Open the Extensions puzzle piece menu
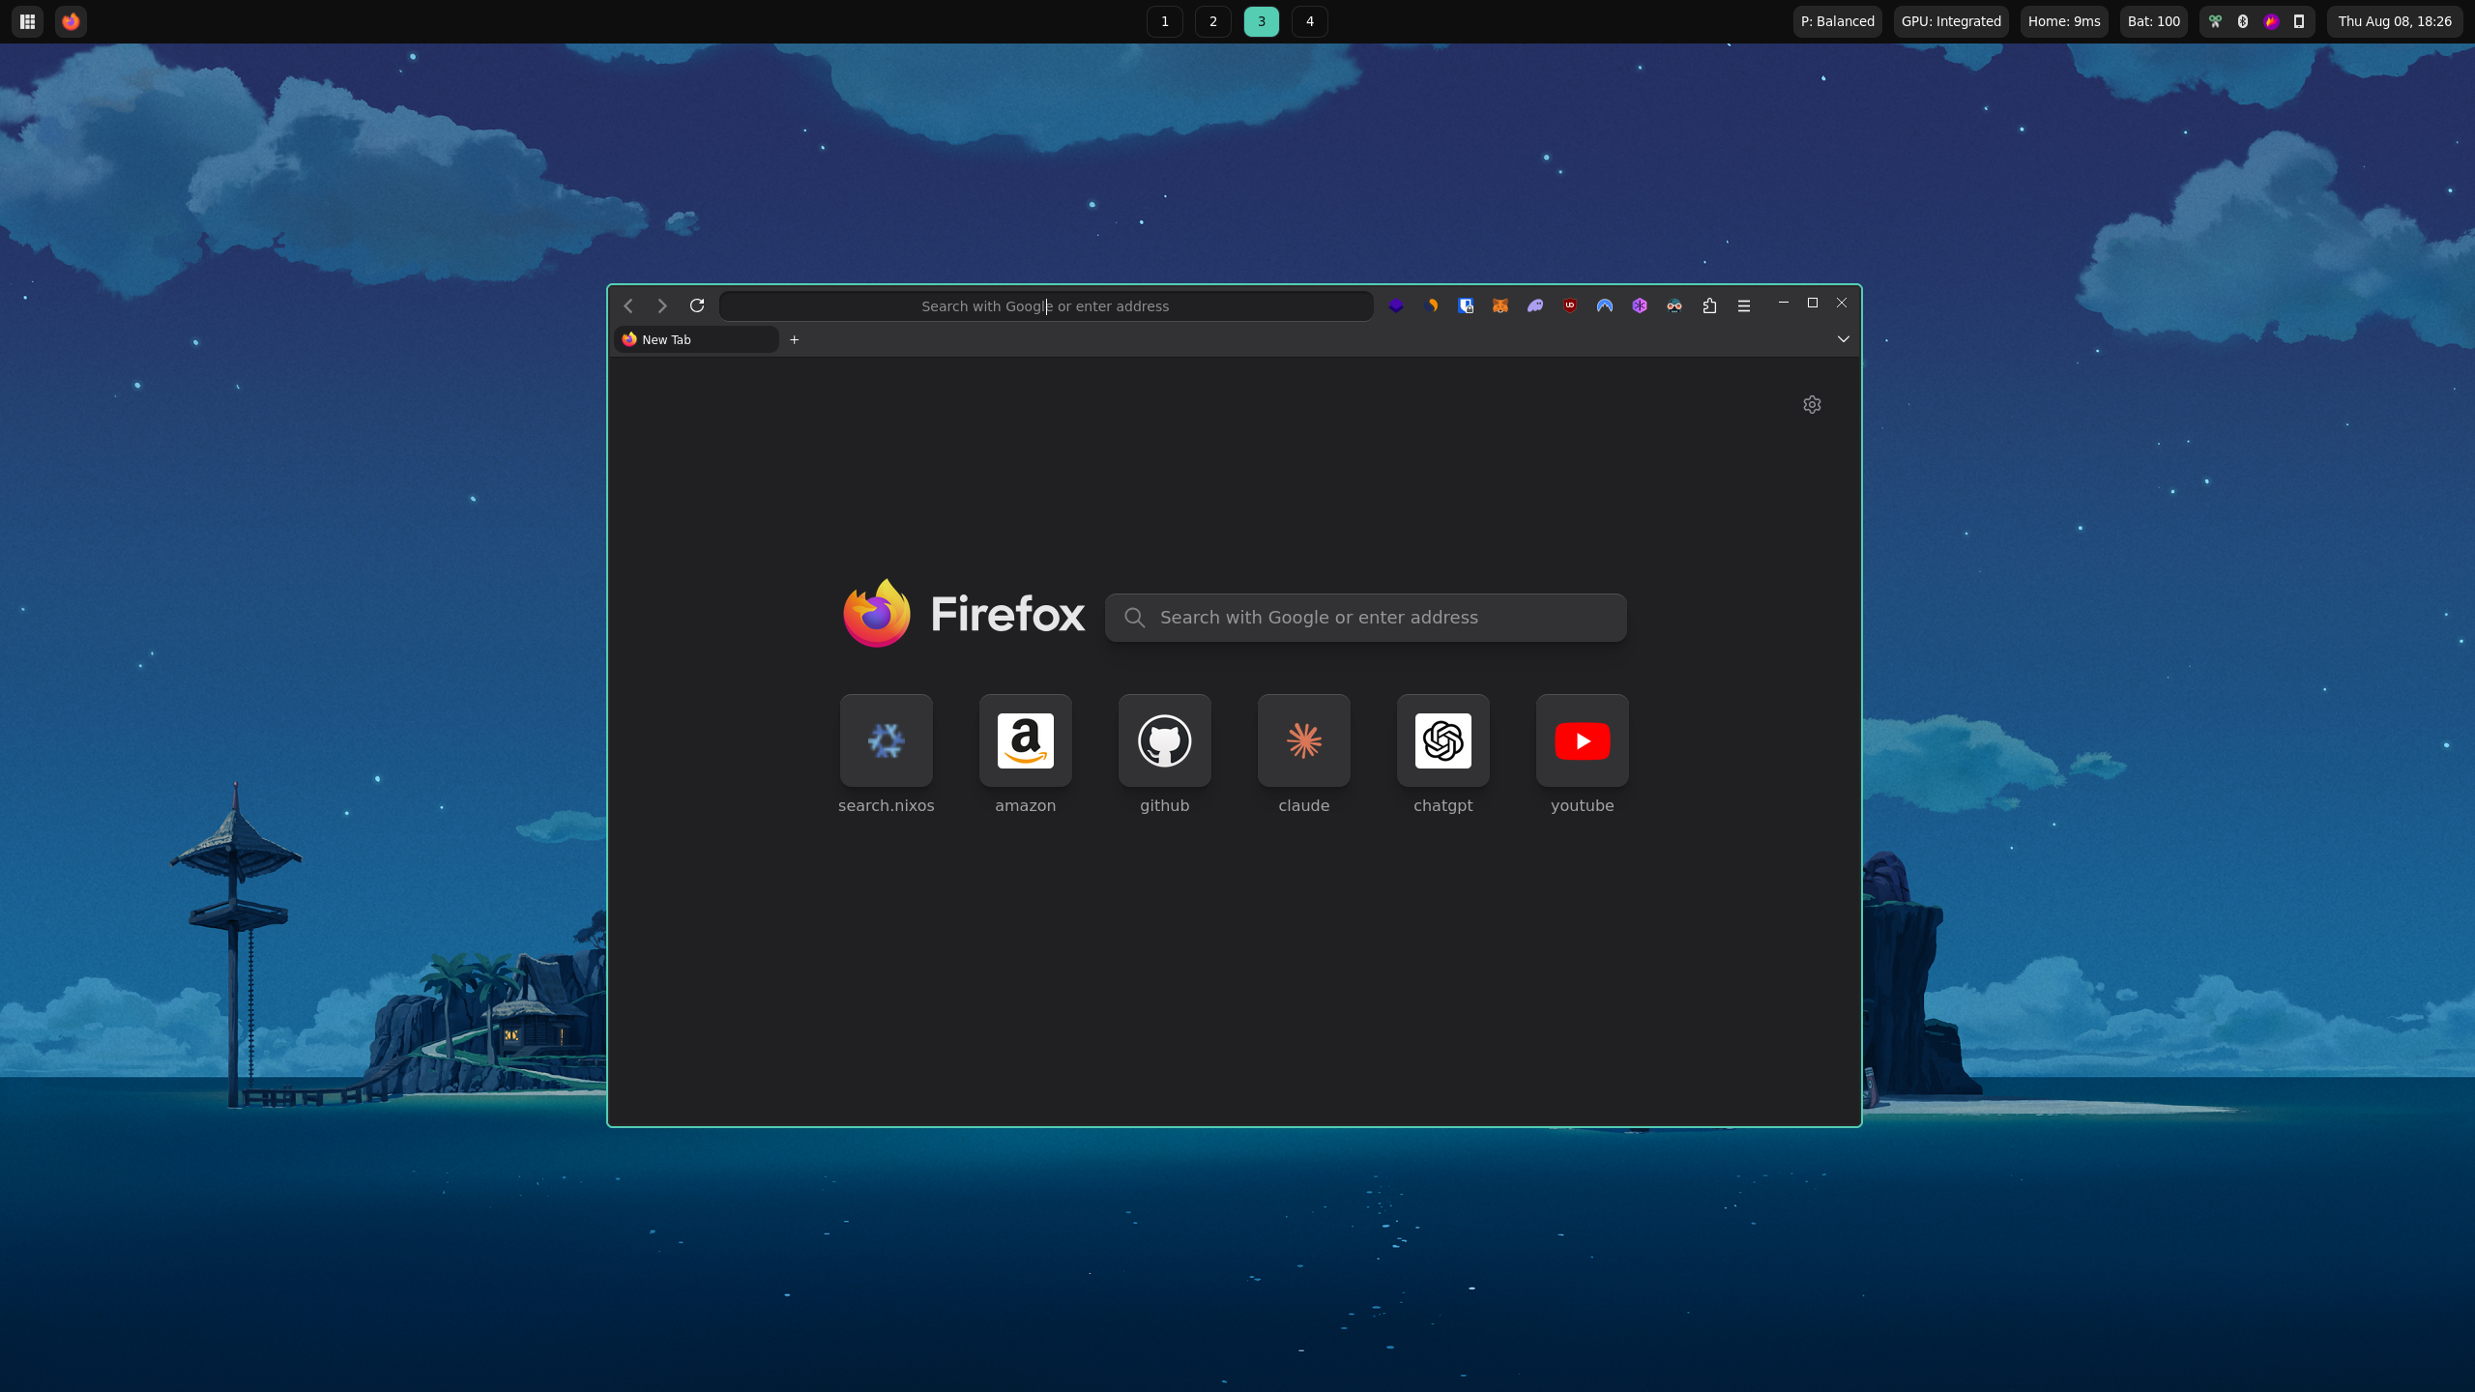 (x=1709, y=305)
